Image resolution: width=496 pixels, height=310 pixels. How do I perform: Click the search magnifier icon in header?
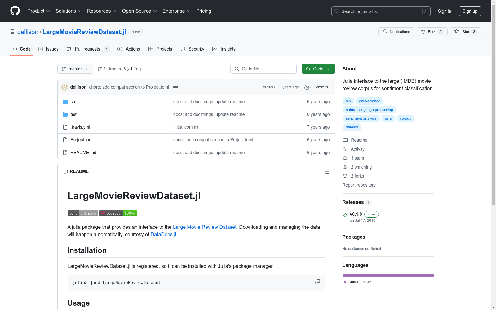pos(337,11)
